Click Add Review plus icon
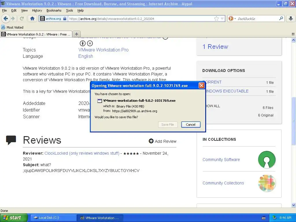 coord(151,141)
